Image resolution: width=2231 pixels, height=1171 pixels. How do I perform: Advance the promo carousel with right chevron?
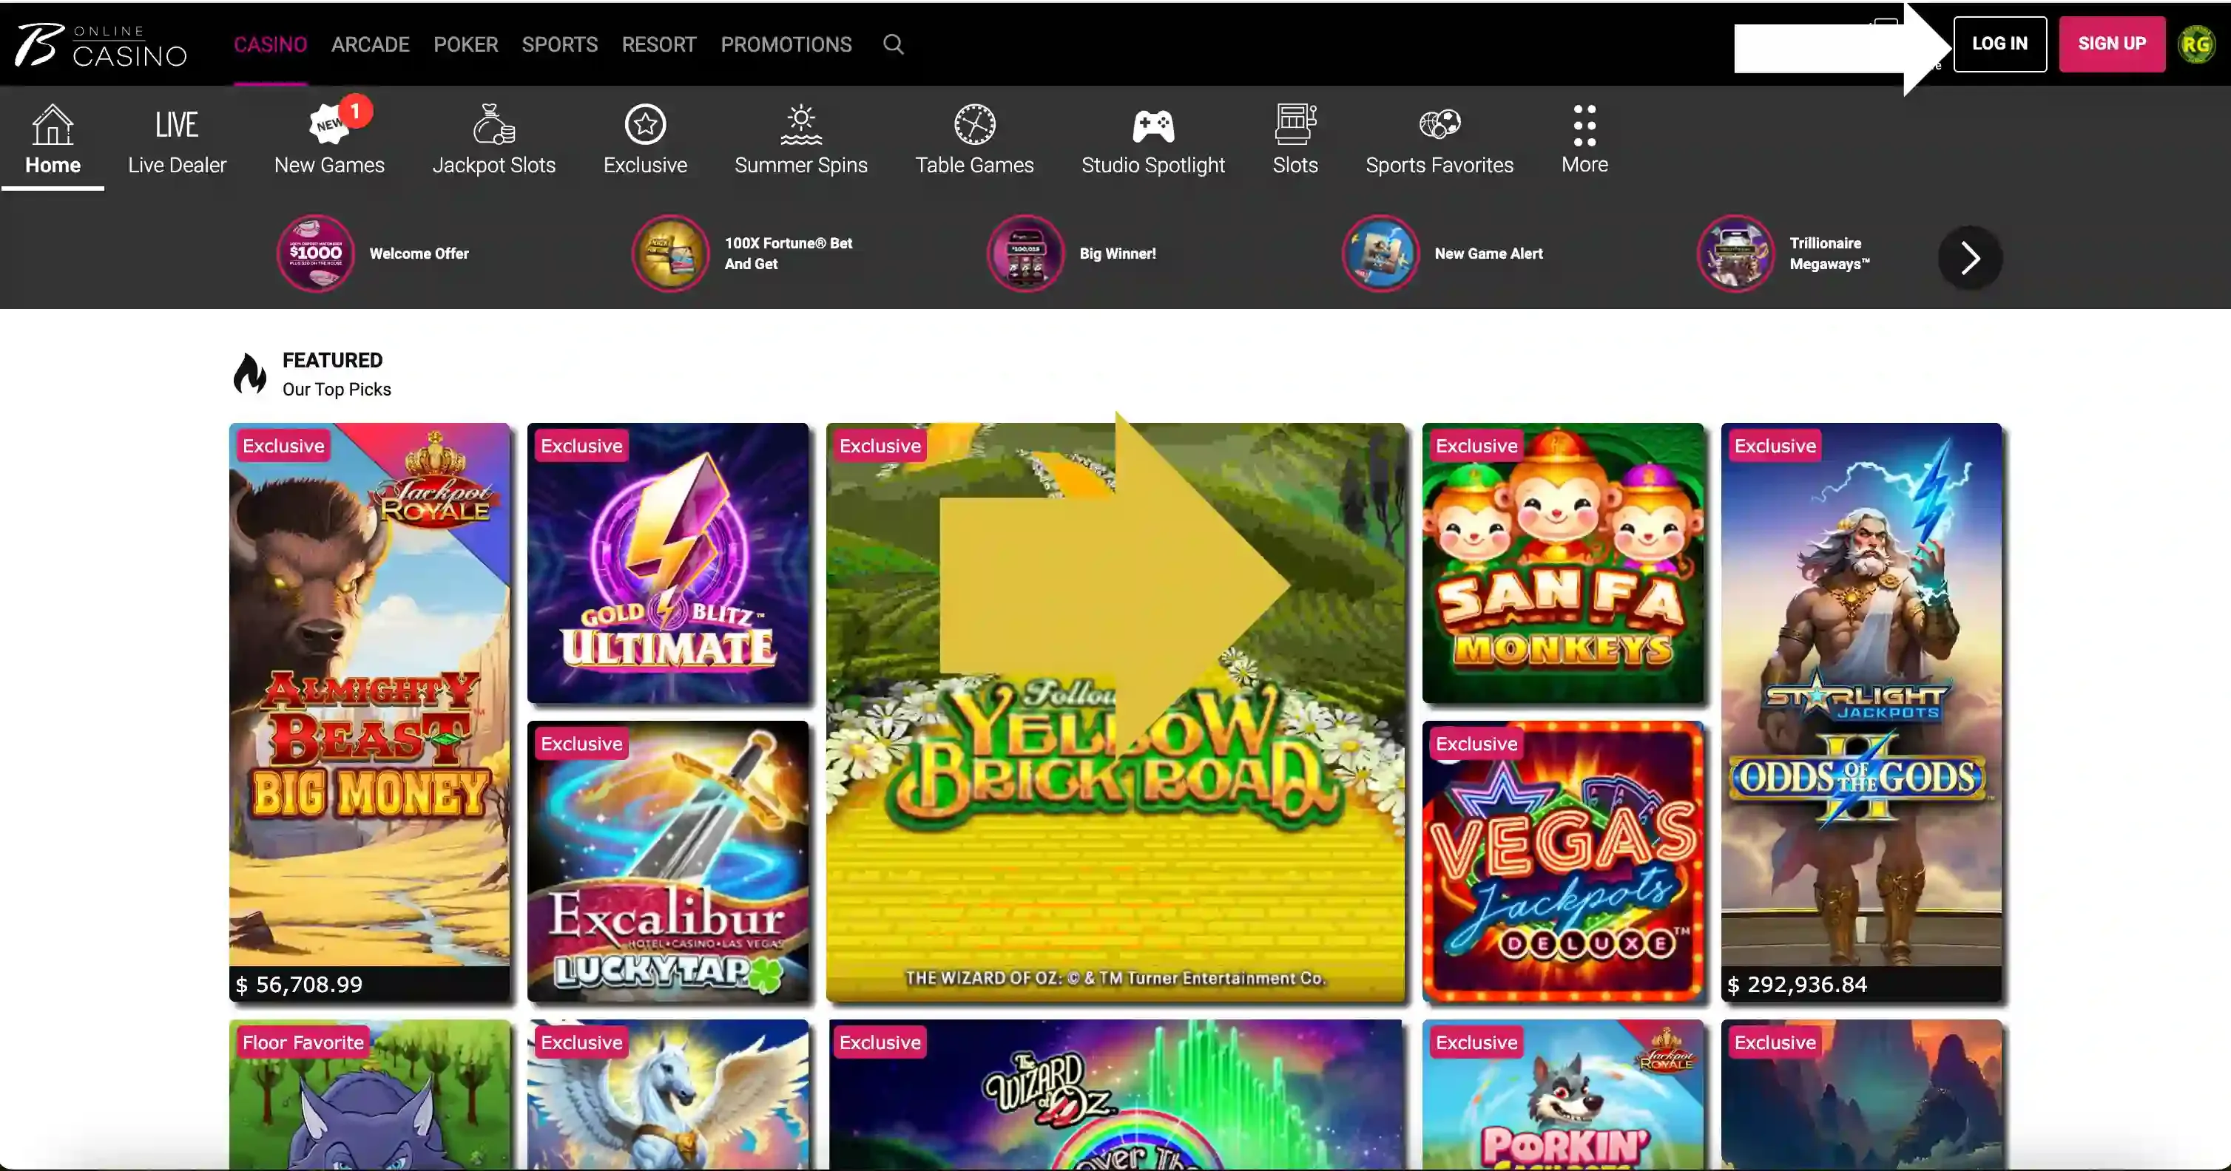click(x=1971, y=258)
